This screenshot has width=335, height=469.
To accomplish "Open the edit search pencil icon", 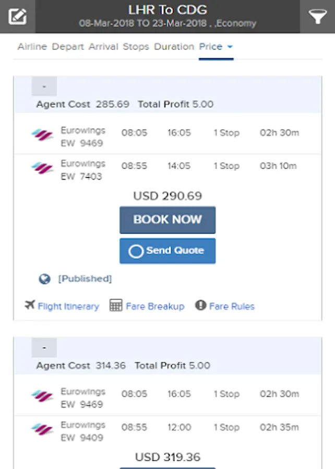I will tap(17, 16).
